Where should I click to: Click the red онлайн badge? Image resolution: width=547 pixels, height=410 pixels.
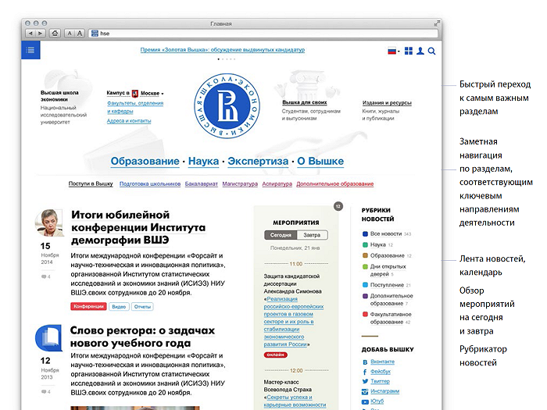[275, 355]
